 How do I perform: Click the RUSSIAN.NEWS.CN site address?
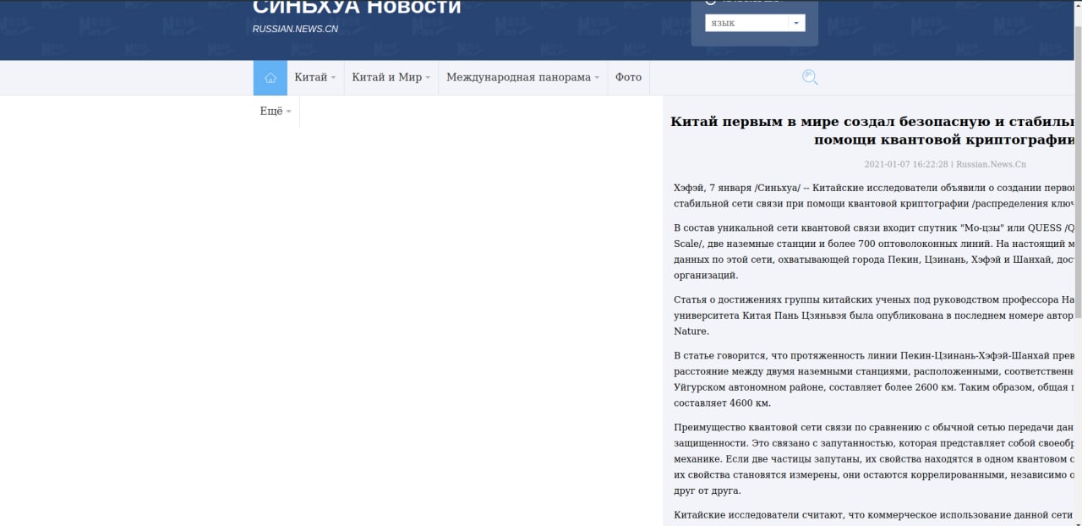click(295, 30)
